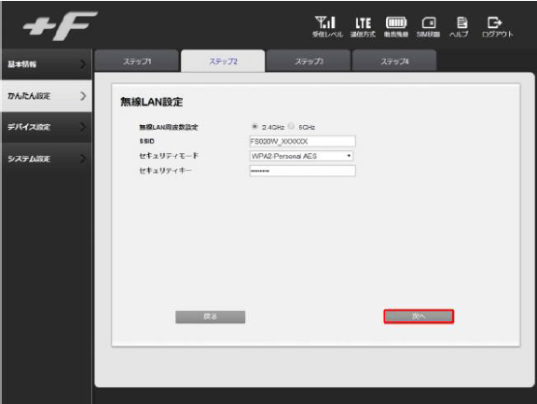The width and height of the screenshot is (537, 404).
Task: Click the 戻る (back) button
Action: click(211, 316)
